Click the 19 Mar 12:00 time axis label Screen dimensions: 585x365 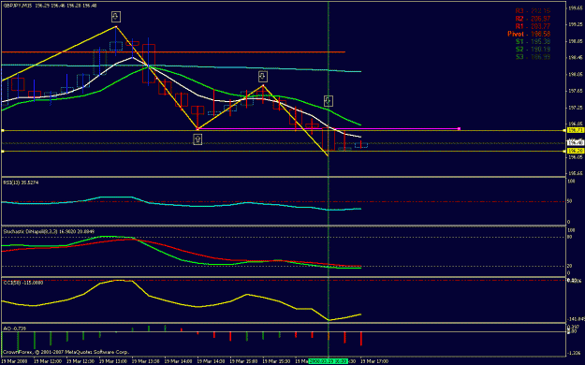(x=48, y=361)
